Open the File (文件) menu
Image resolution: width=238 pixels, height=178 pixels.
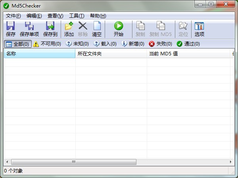(x=13, y=16)
